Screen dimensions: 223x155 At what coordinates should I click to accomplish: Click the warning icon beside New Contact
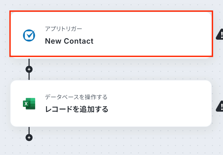220,34
